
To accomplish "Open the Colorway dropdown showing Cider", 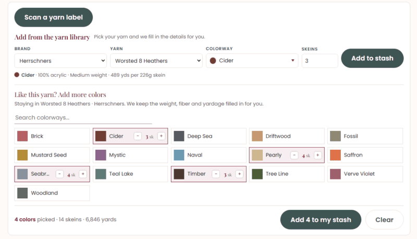I will tap(252, 61).
